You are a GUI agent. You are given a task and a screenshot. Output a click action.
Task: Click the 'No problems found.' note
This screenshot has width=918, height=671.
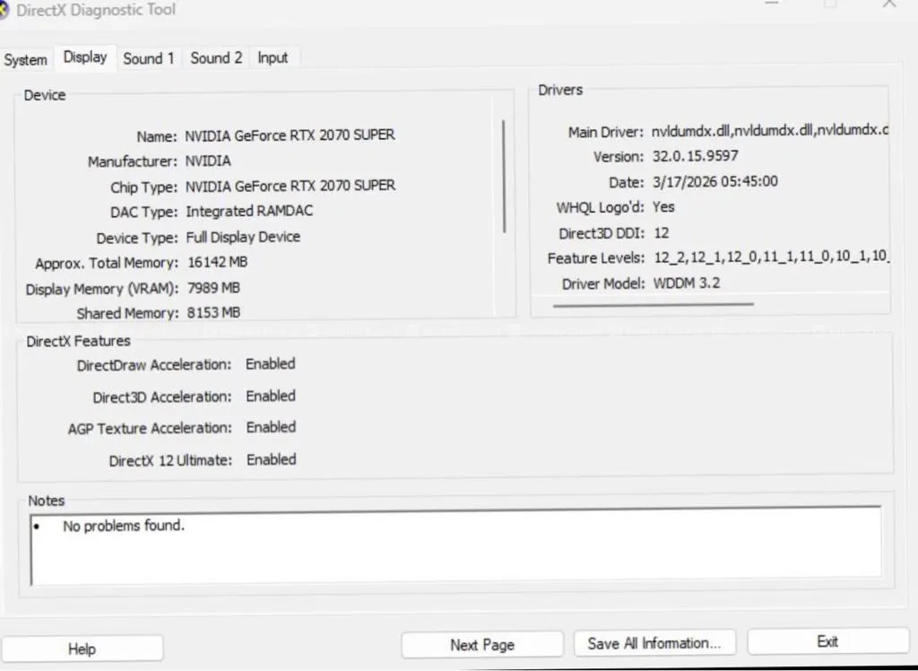pos(124,526)
